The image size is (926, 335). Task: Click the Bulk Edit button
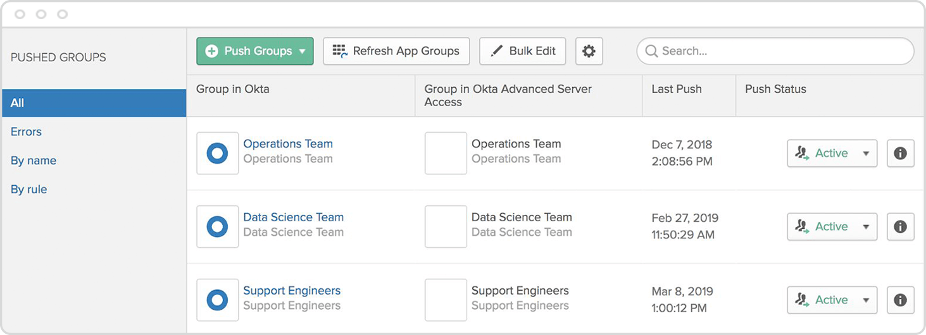click(x=523, y=51)
